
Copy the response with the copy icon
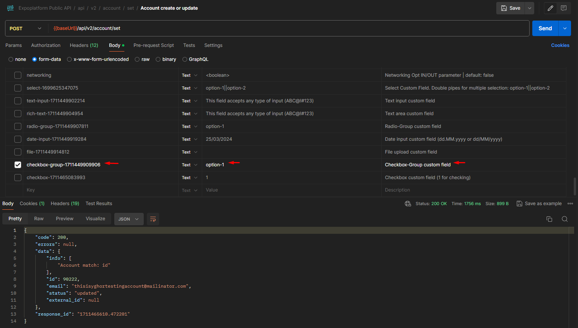(x=549, y=219)
